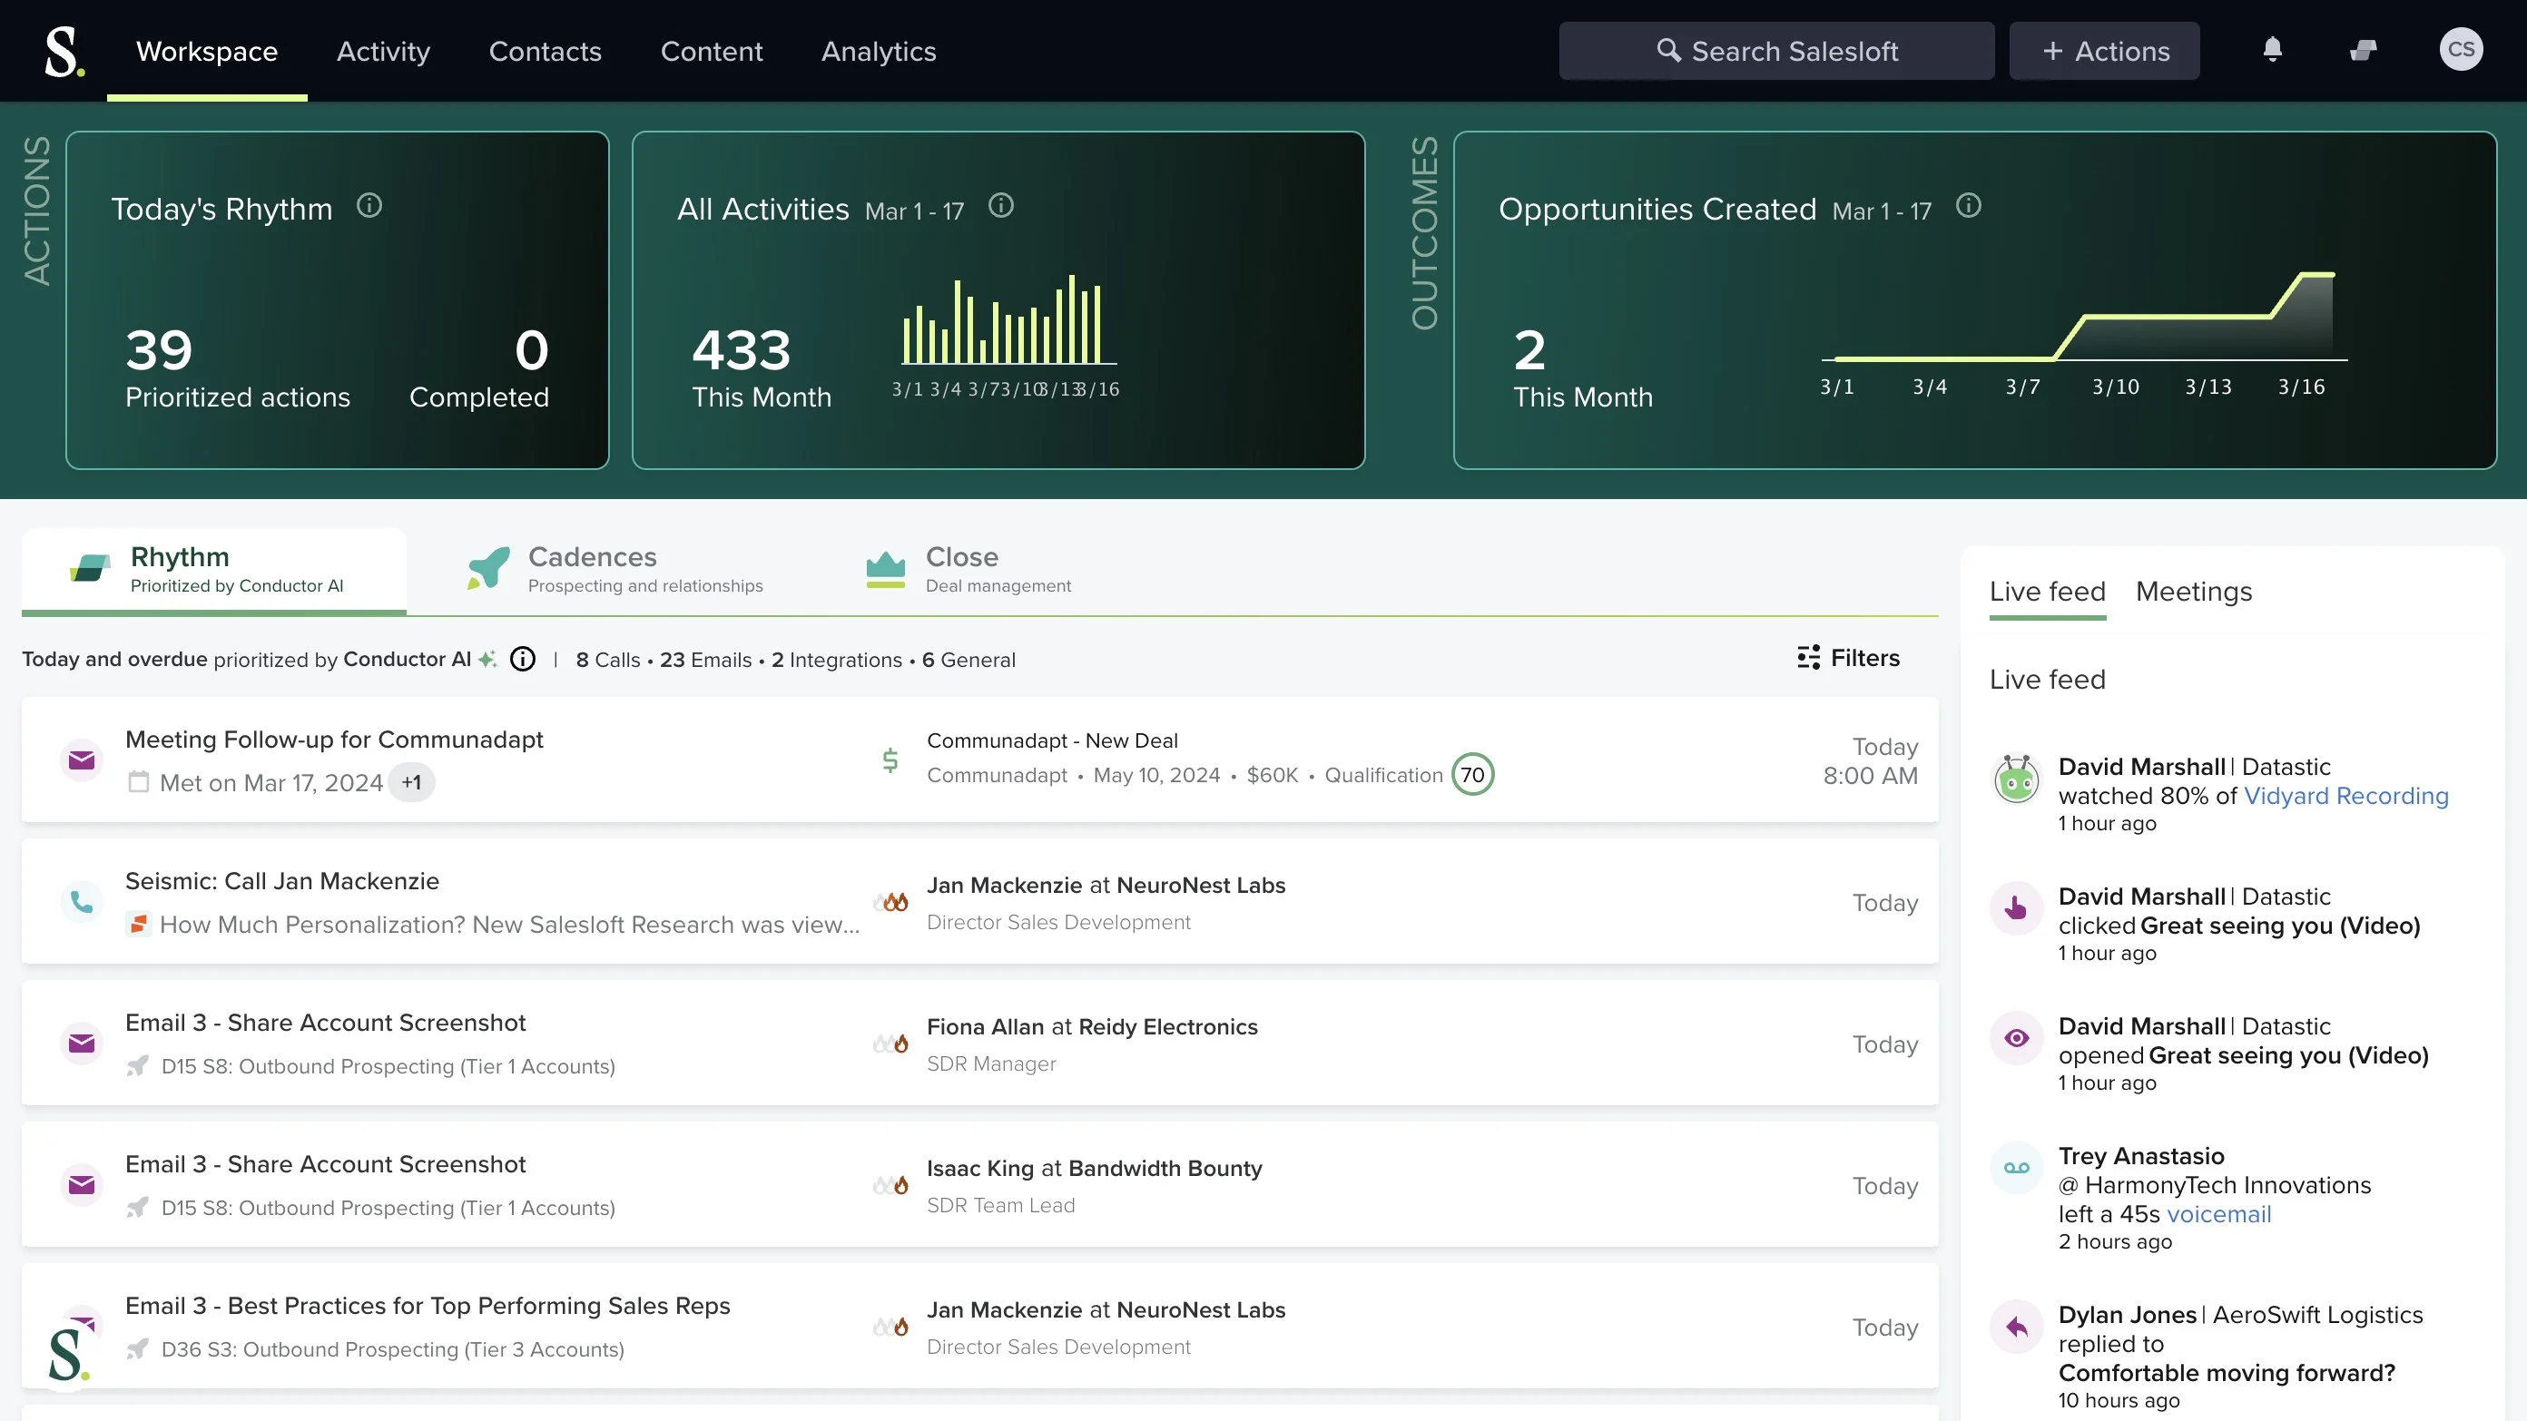Click the Search Salesloft field

coord(1776,51)
